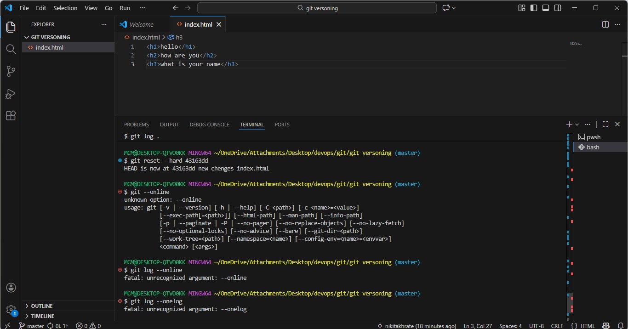628x329 pixels.
Task: Open Run and Debug view
Action: (x=11, y=94)
